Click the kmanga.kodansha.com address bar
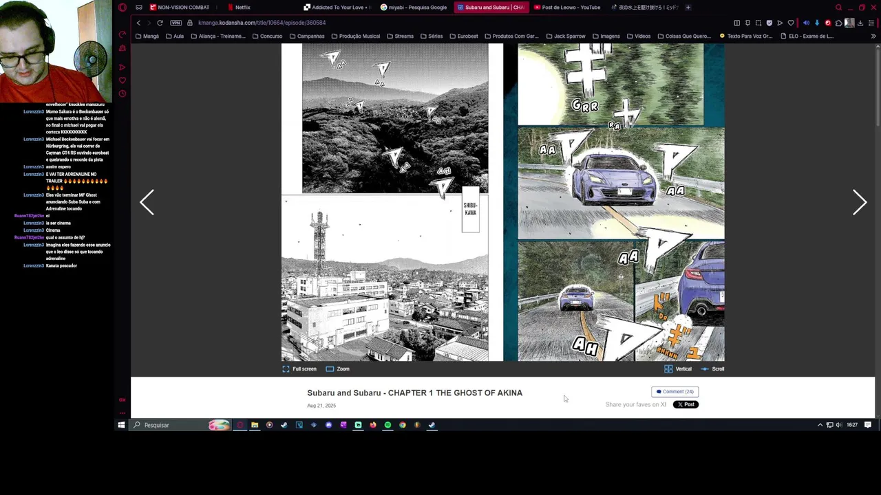The height and width of the screenshot is (495, 881). 262,23
